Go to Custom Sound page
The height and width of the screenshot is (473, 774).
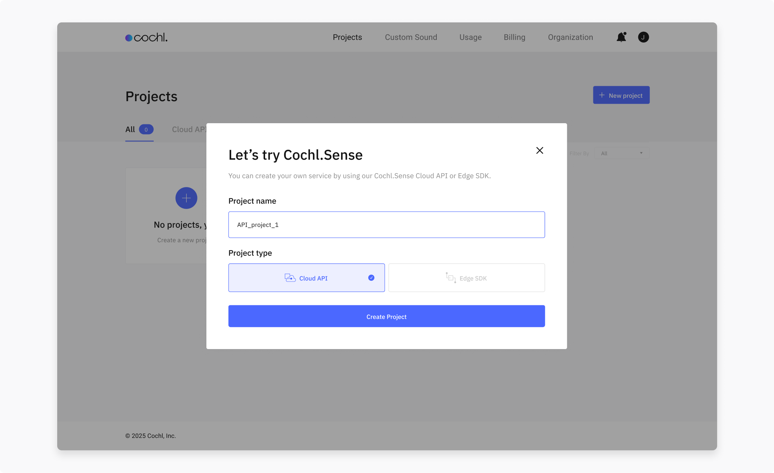pyautogui.click(x=411, y=37)
